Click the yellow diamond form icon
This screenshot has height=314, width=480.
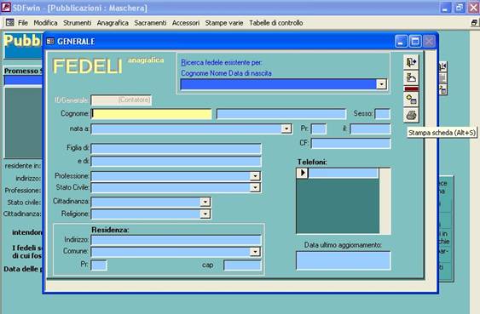pyautogui.click(x=411, y=99)
